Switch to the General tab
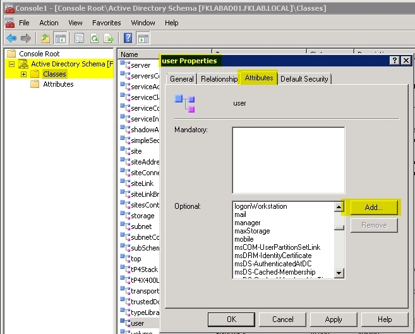The height and width of the screenshot is (334, 415). tap(181, 79)
